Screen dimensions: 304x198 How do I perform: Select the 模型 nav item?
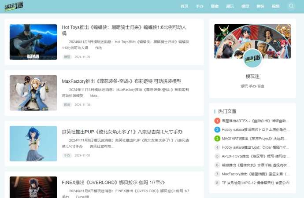coord(245,7)
